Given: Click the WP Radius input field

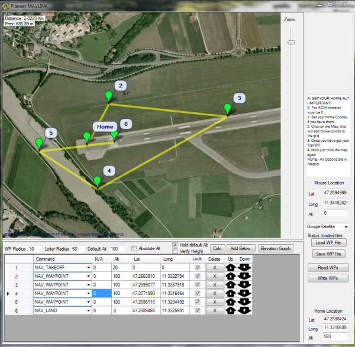Looking at the screenshot, I should pos(35,249).
